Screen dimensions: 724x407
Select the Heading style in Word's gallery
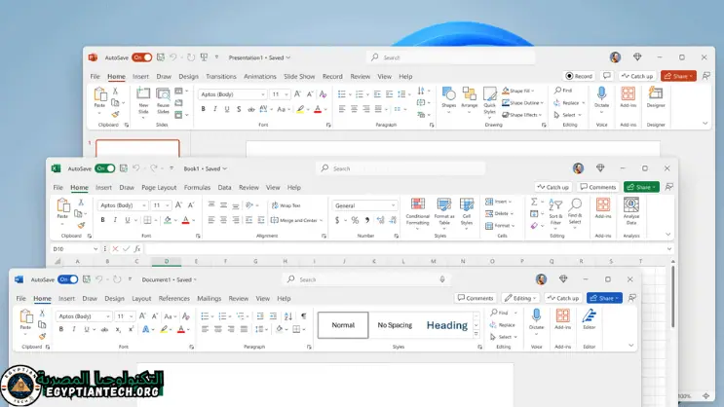click(x=446, y=325)
